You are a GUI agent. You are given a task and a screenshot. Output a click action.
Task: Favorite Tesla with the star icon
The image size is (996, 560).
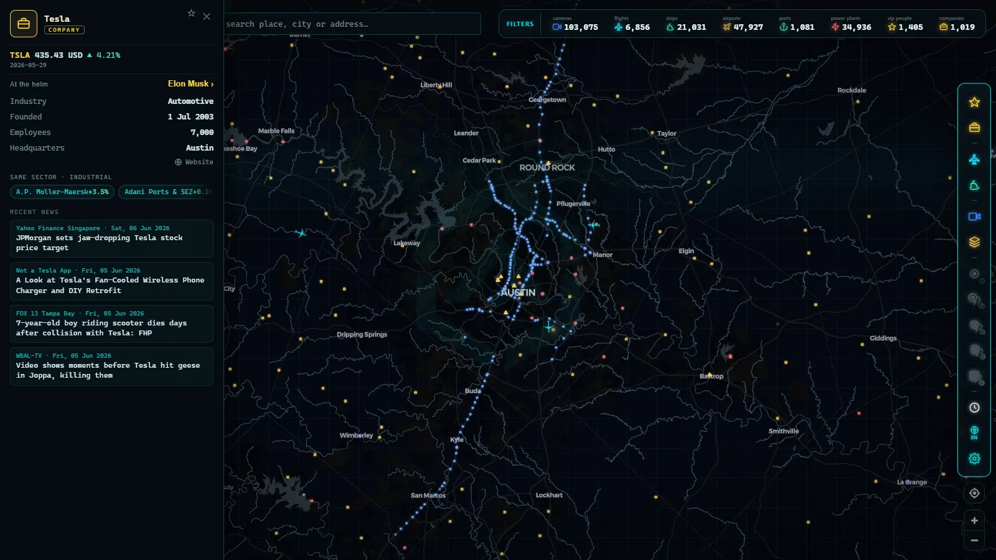coord(191,13)
